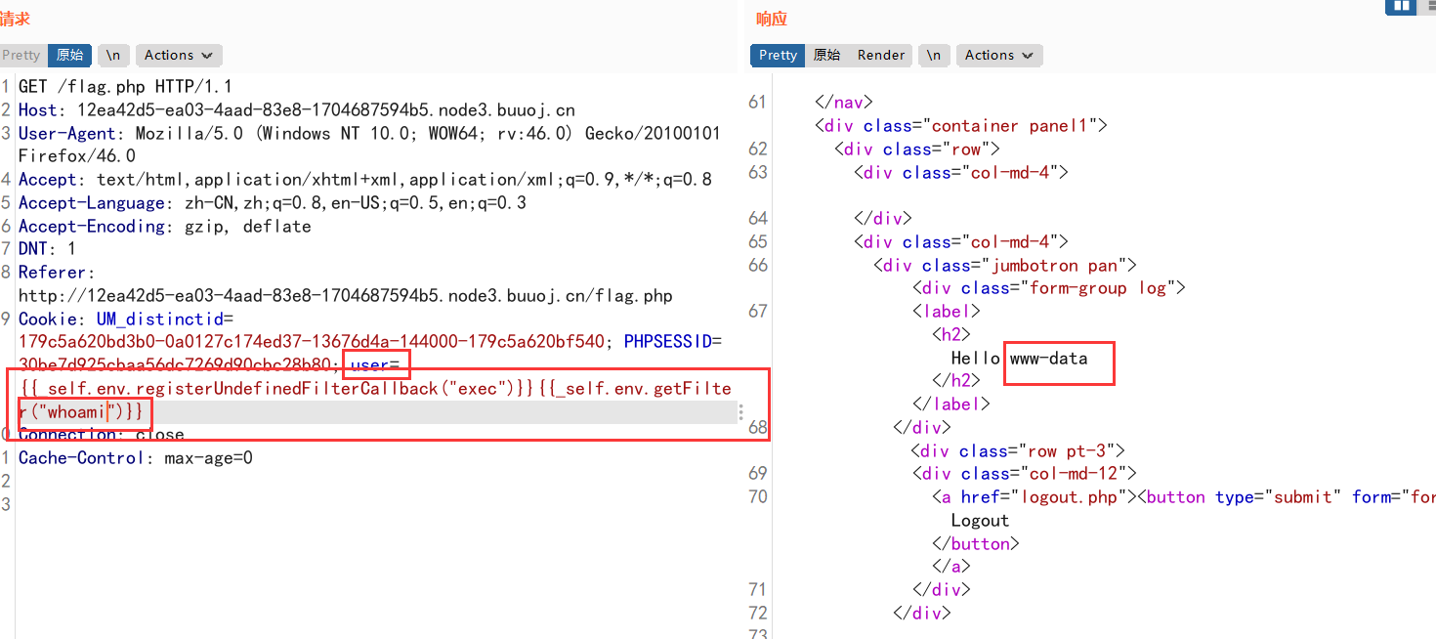Click the 'Hello' text in the response

point(975,359)
